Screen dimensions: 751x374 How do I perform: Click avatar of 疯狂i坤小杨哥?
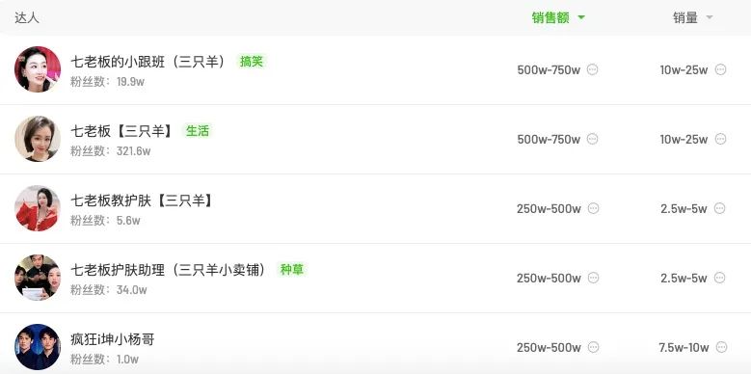coord(38,347)
